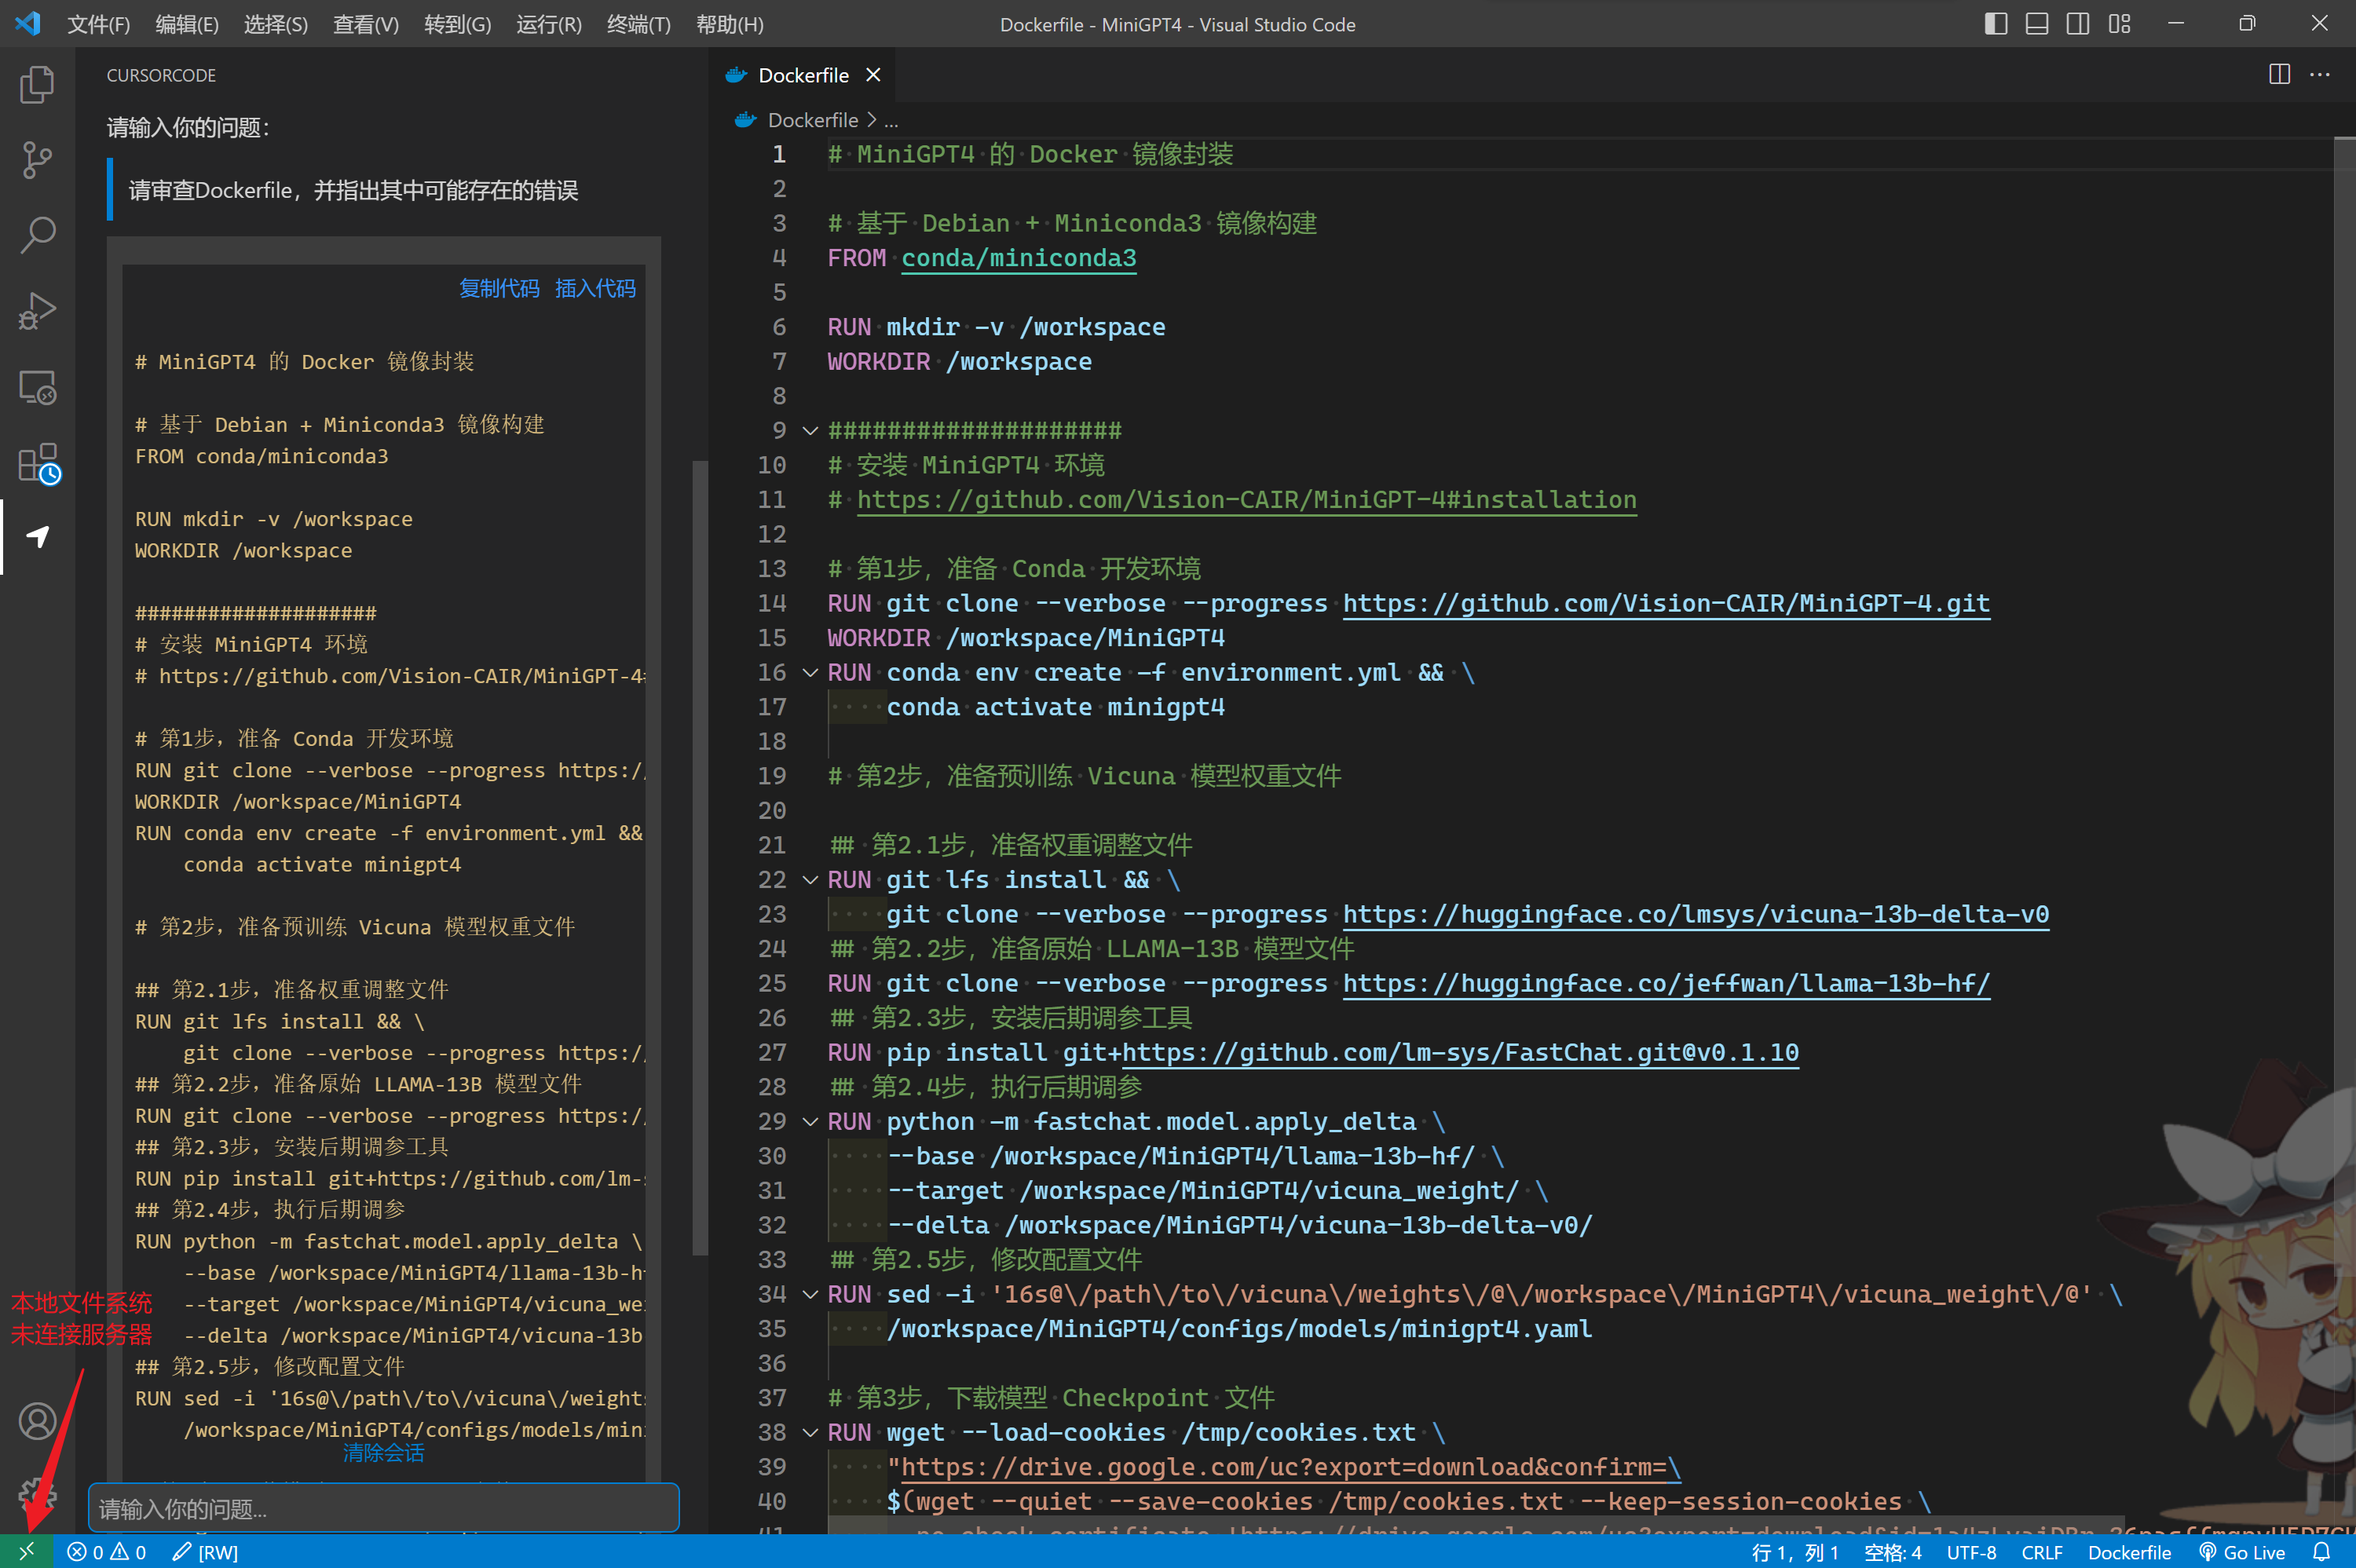The image size is (2356, 1568).
Task: Select the Dockerfile editor tab
Action: click(x=803, y=74)
